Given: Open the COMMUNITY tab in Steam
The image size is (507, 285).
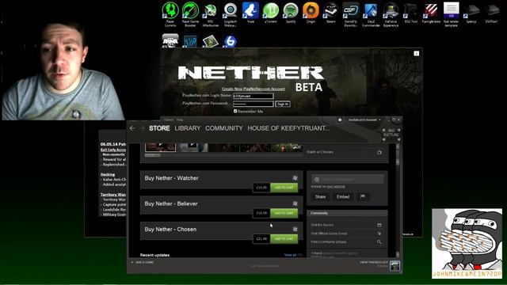Looking at the screenshot, I should [x=223, y=128].
